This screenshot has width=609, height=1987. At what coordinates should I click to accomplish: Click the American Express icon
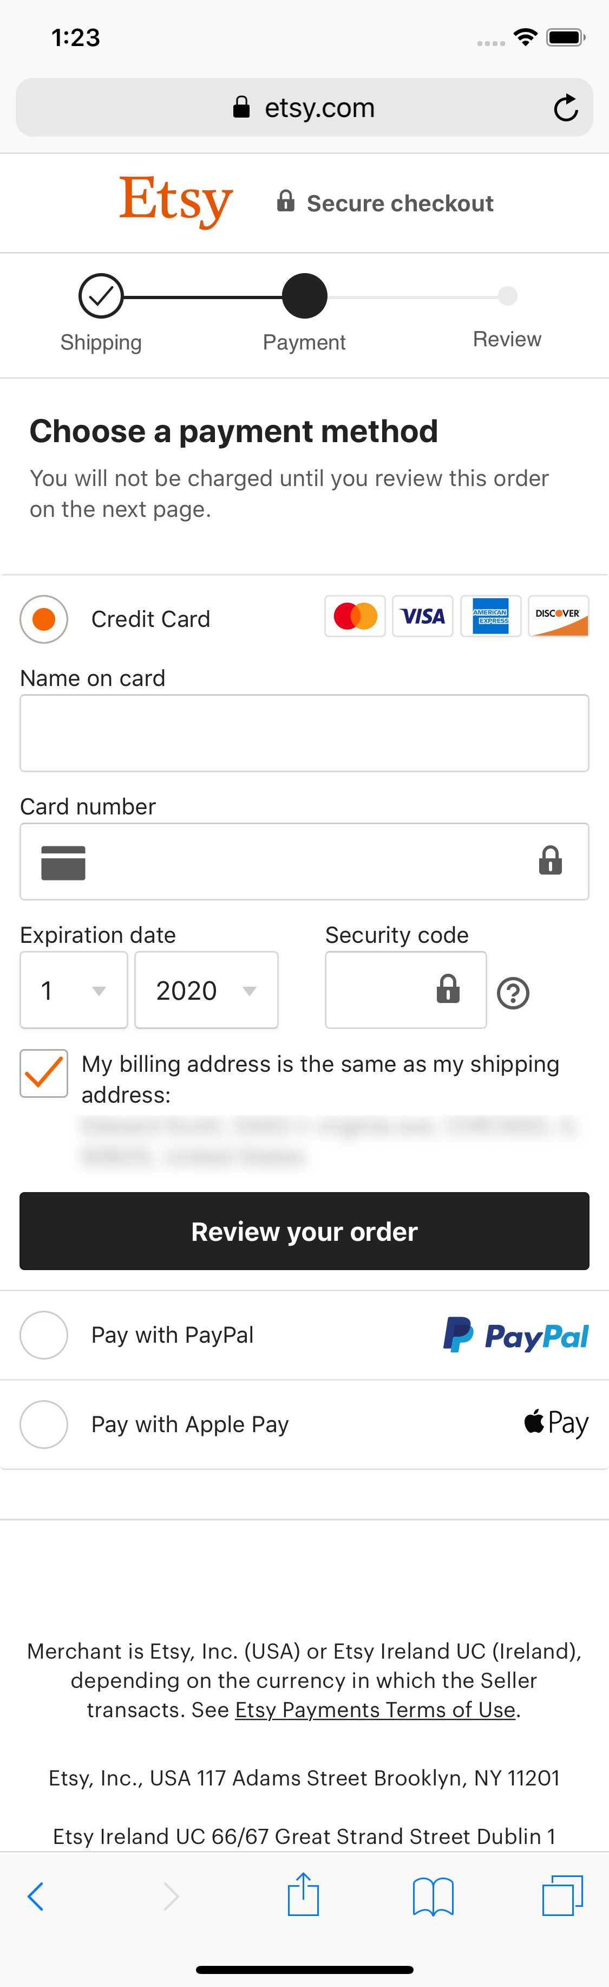(x=490, y=616)
